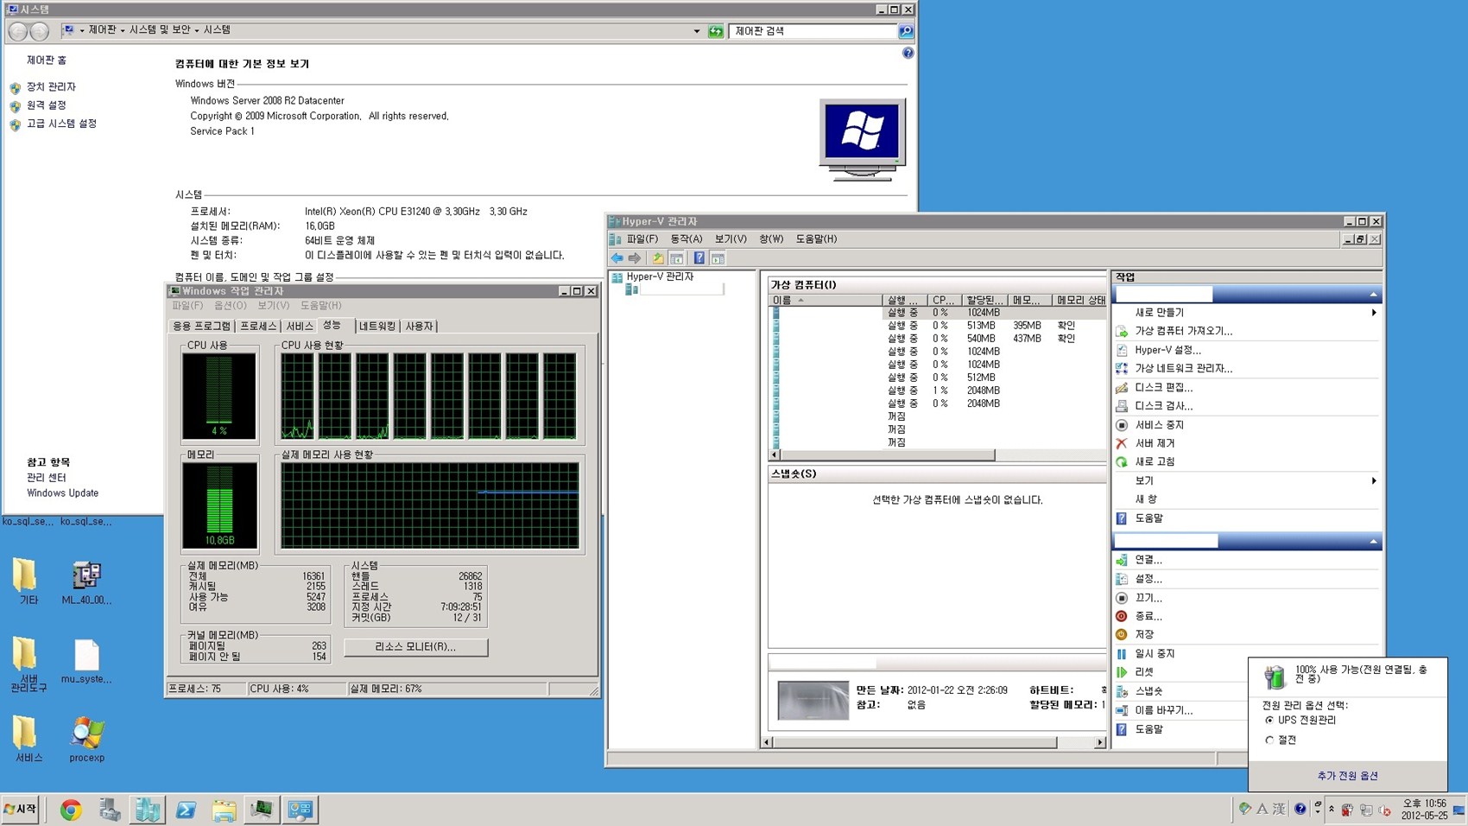Open 파일(F) menu in Hyper-V manager
This screenshot has height=826, width=1468.
(642, 239)
